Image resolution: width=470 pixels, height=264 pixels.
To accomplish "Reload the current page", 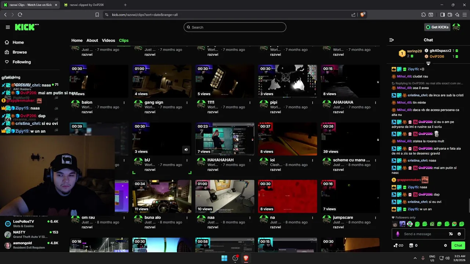I will coord(20,15).
